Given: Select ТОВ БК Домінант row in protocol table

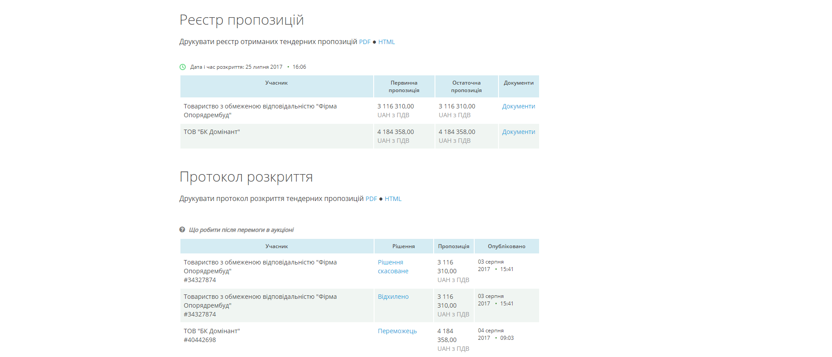Looking at the screenshot, I should 360,340.
